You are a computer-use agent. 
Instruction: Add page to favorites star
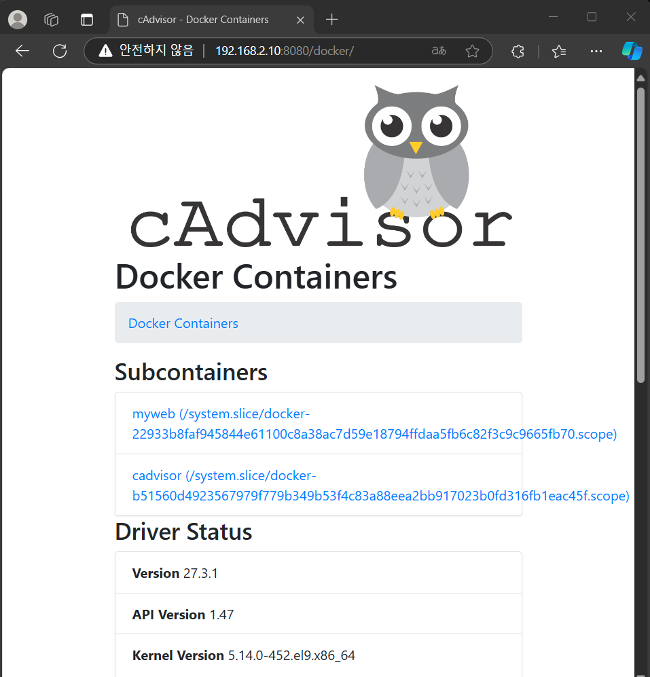[x=472, y=51]
